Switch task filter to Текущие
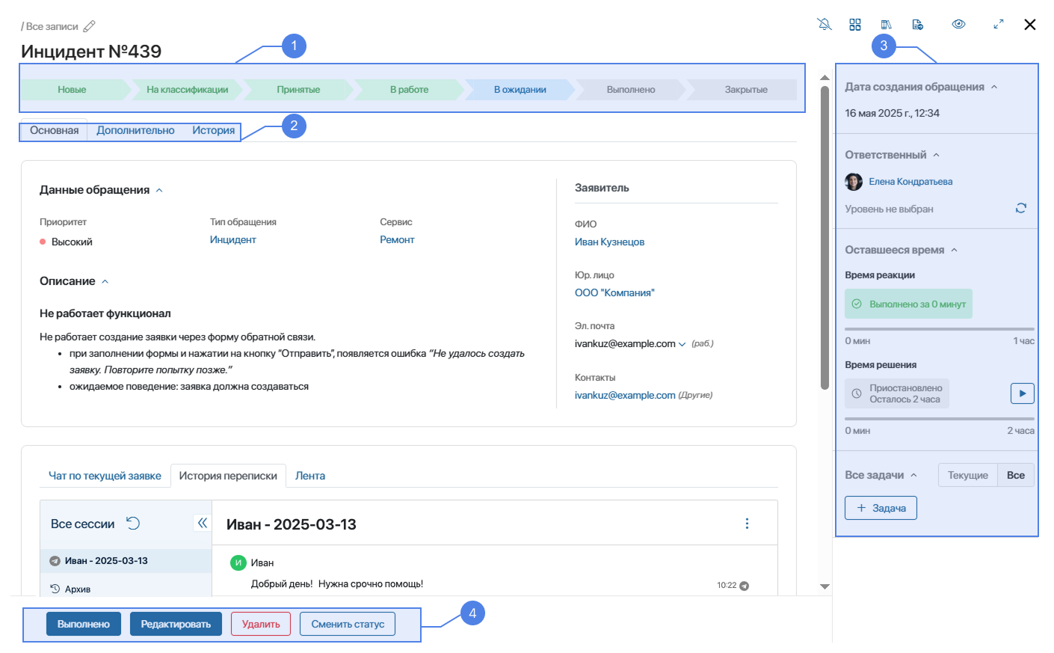This screenshot has width=1054, height=653. 967,475
